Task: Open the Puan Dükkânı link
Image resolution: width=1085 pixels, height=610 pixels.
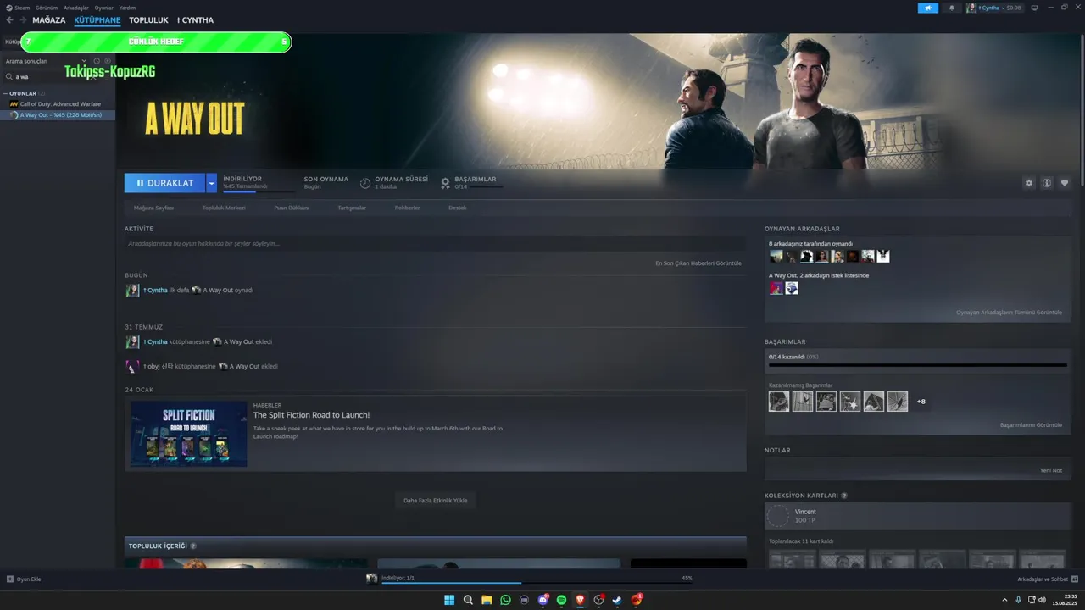Action: pyautogui.click(x=292, y=208)
